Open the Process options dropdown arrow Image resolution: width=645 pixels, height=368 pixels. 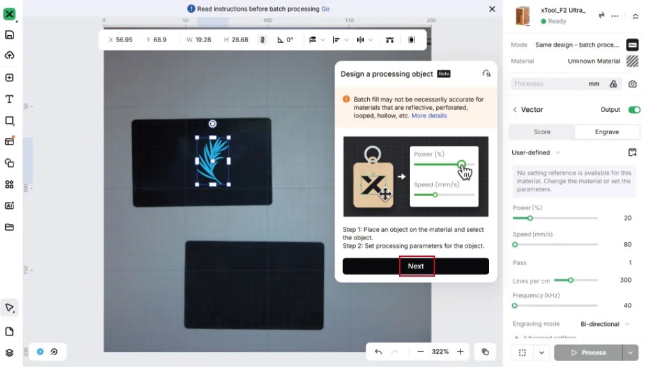tap(630, 353)
